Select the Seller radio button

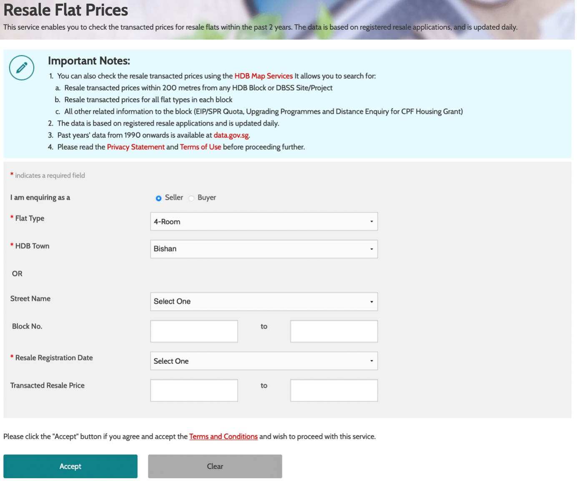click(x=158, y=198)
